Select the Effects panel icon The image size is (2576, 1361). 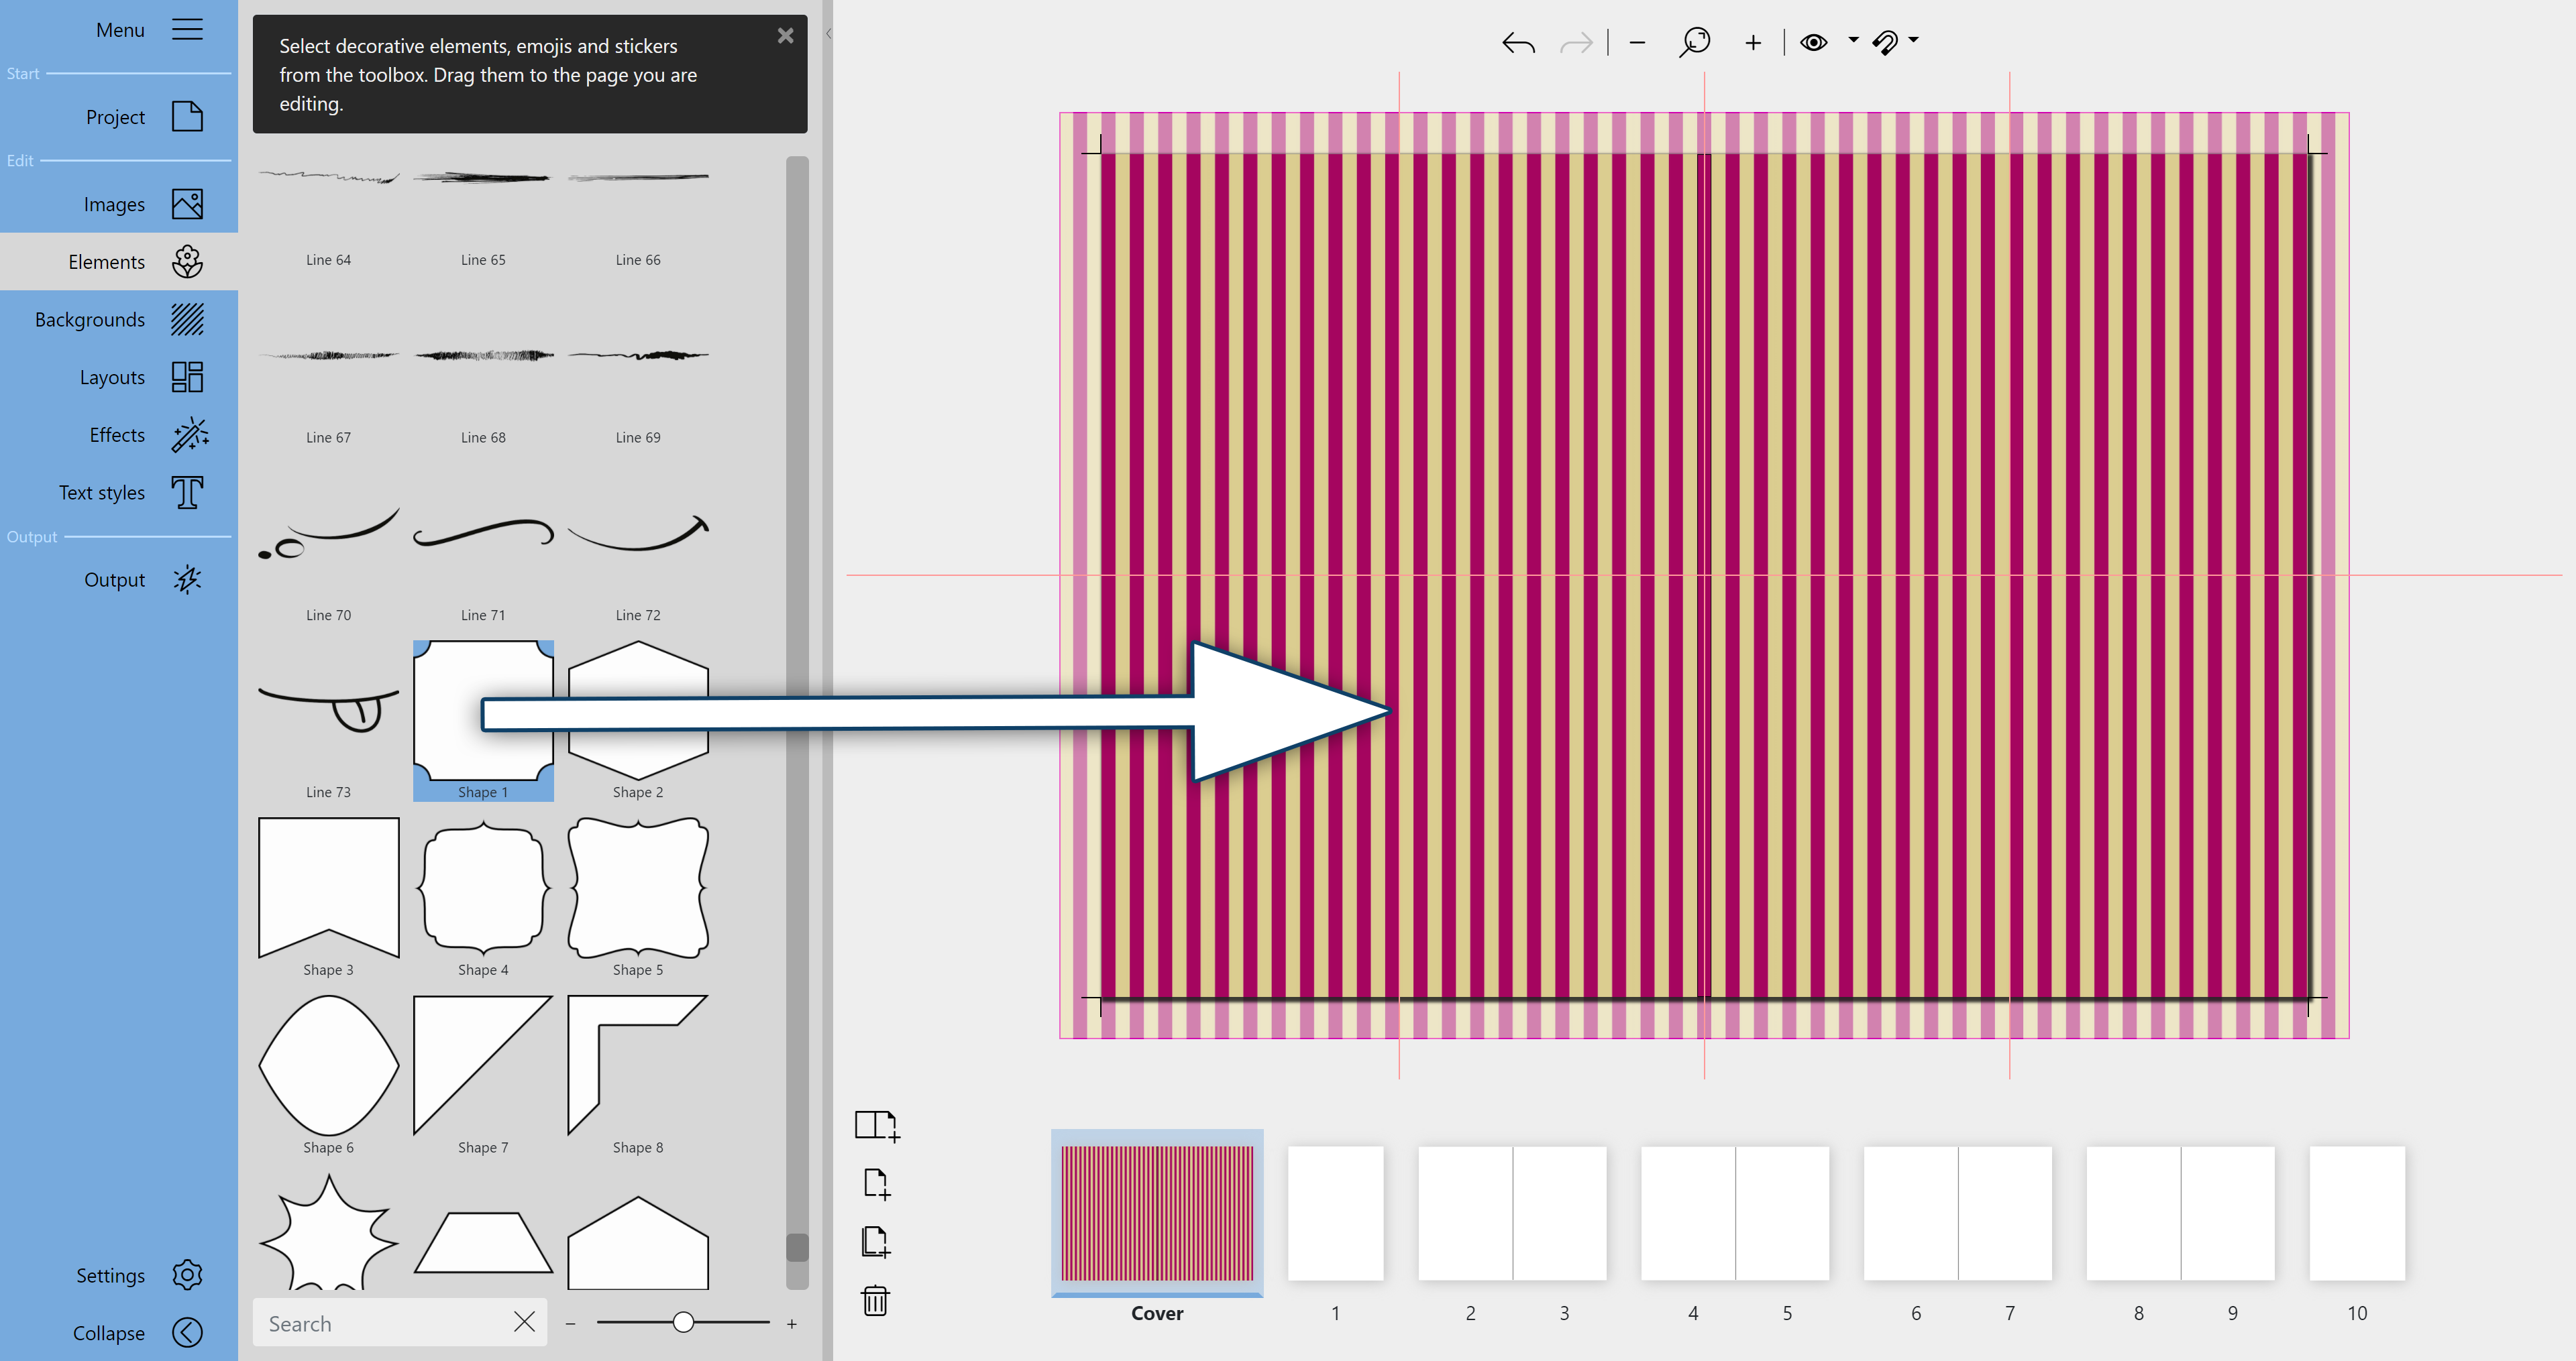tap(186, 434)
